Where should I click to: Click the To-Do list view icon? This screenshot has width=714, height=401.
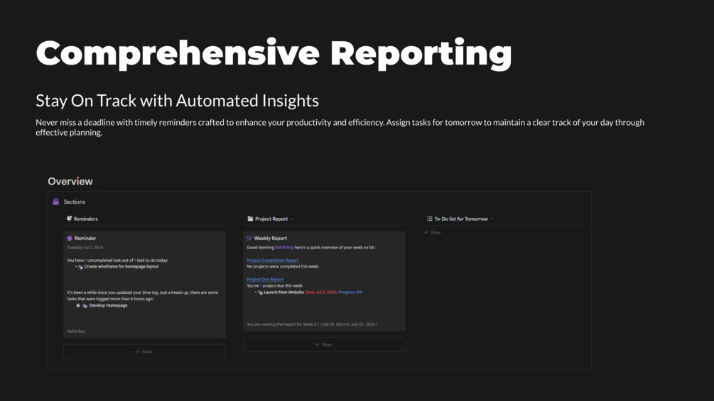click(429, 219)
